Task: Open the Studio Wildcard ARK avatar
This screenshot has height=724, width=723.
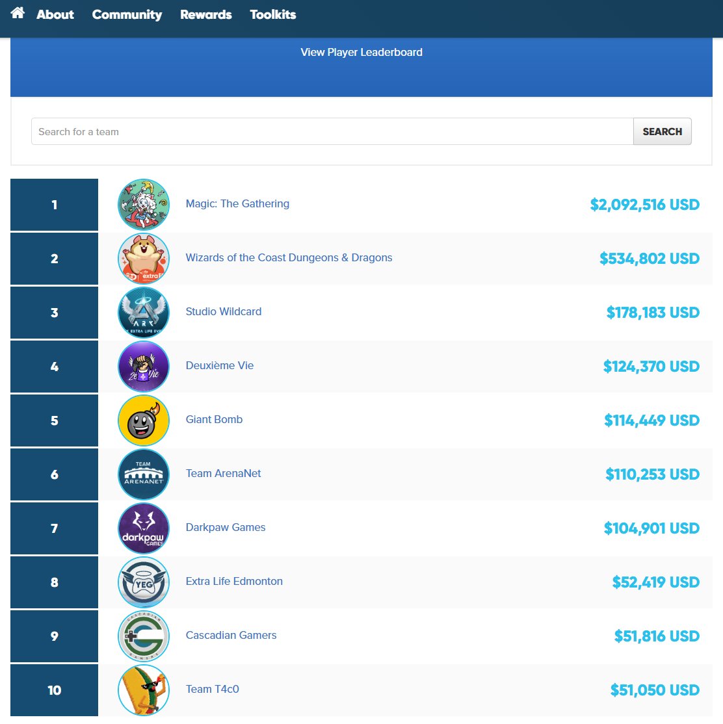Action: (x=144, y=313)
